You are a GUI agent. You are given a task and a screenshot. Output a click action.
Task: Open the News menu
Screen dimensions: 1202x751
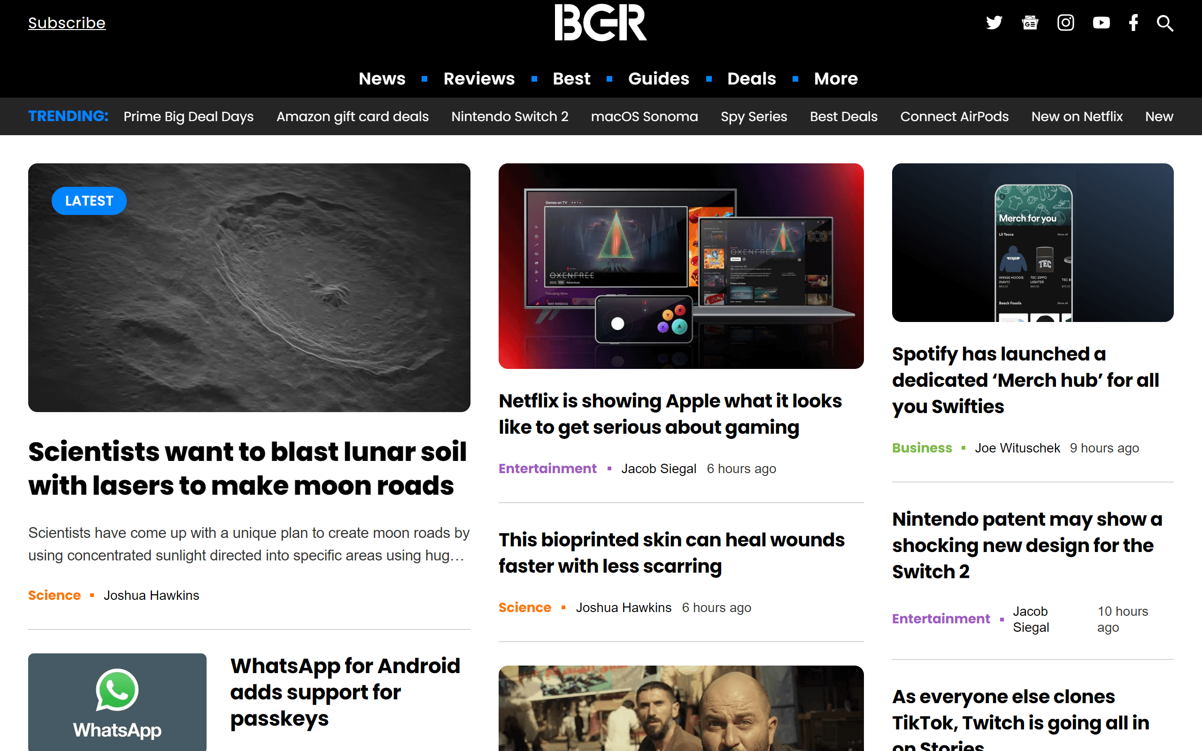coord(382,78)
